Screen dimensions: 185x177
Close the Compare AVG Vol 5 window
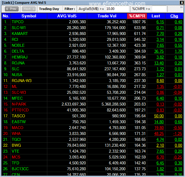(181, 3)
